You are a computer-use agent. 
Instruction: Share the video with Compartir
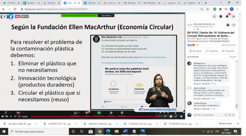tap(228, 51)
